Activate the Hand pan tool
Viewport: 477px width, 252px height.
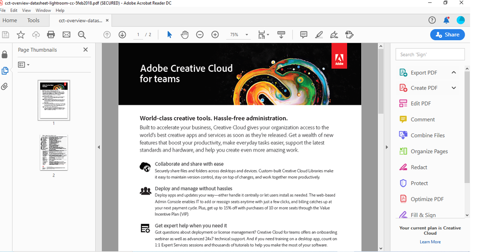pos(184,35)
